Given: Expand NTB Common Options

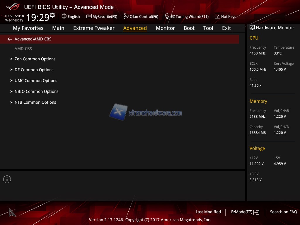Looking at the screenshot, I should (35, 102).
